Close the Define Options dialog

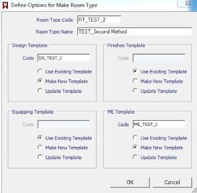point(188,3)
